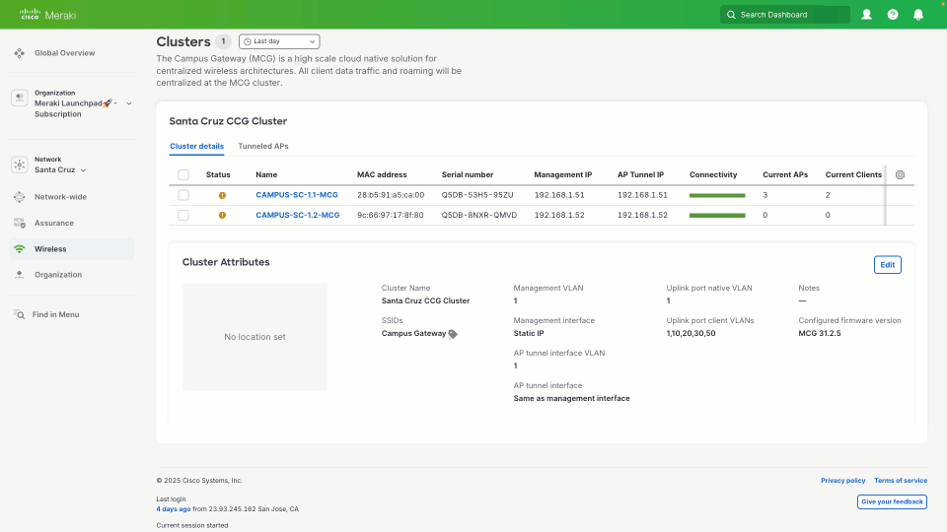Check the box for CAMPUS-SC-1.1-MCG row
947x532 pixels.
(183, 195)
